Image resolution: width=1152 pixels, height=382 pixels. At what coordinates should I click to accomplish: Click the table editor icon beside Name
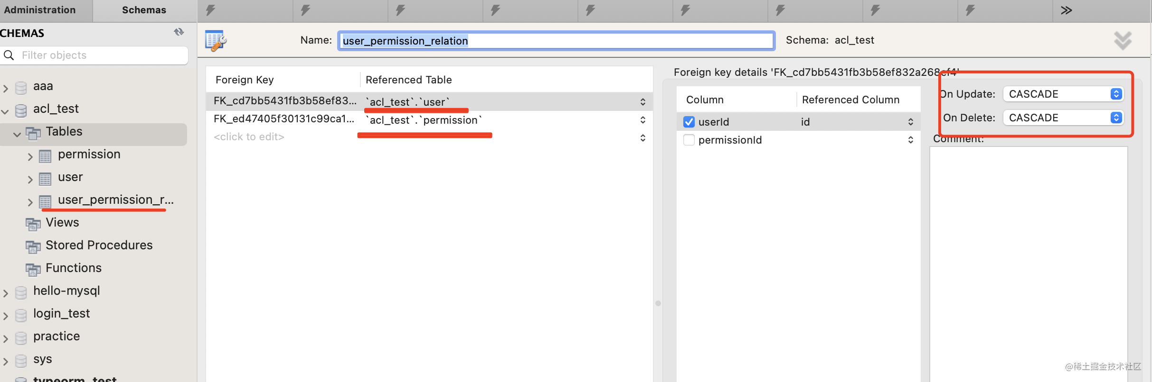[x=216, y=40]
